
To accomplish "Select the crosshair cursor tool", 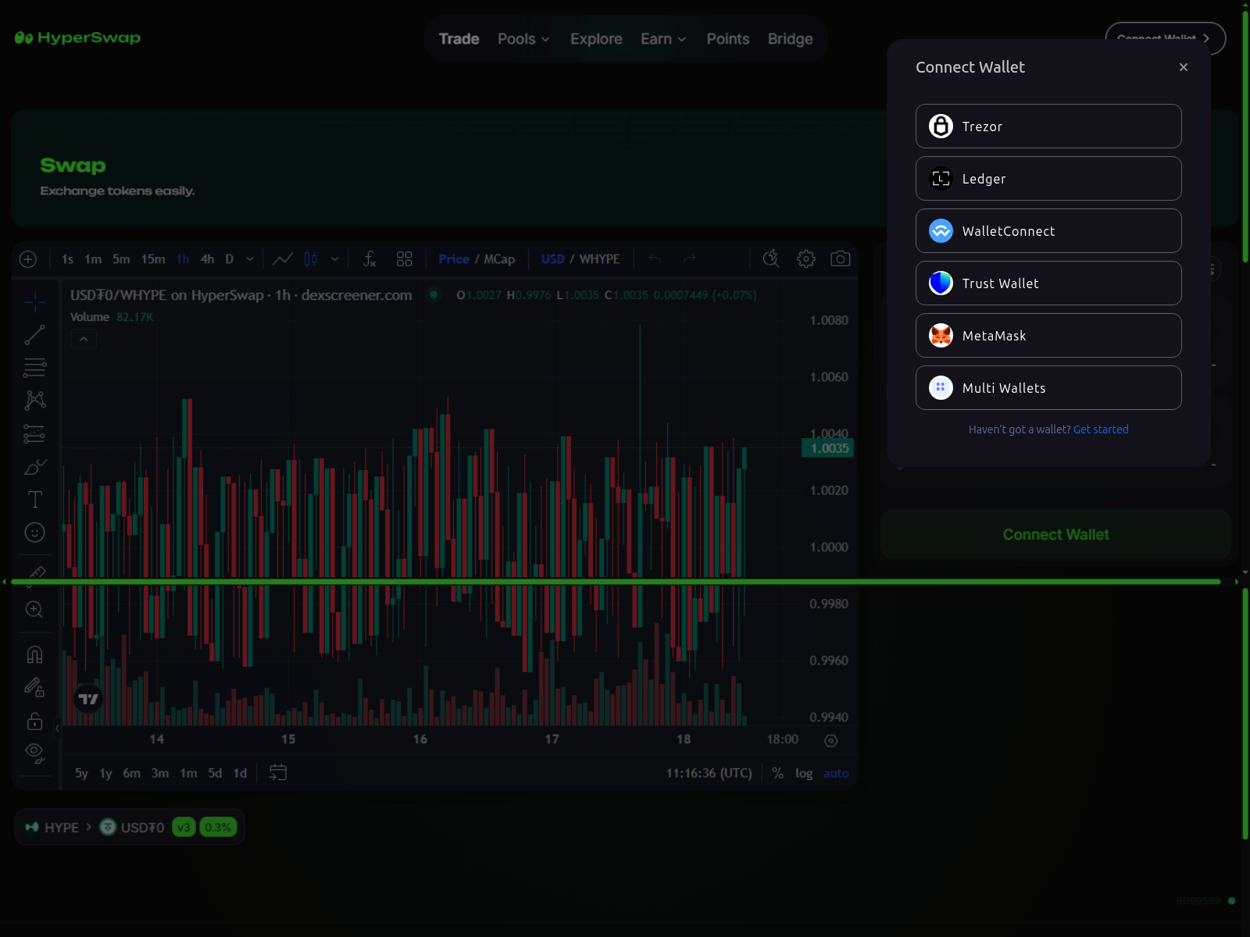I will [35, 301].
